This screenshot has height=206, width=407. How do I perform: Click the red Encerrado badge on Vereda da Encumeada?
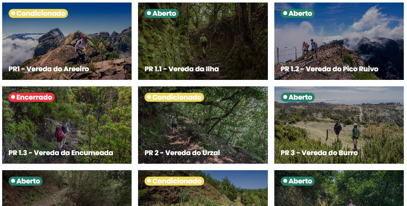point(31,97)
